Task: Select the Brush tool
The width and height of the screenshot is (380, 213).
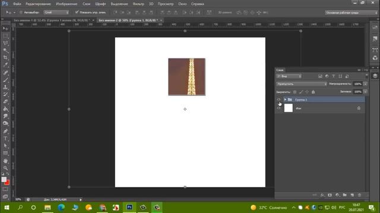Action: pos(5,80)
